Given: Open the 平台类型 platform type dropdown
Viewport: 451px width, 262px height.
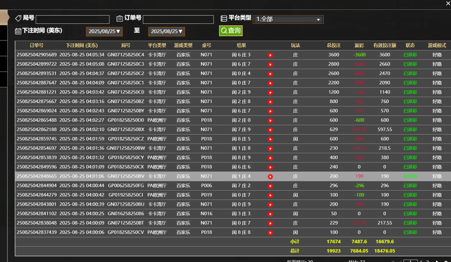Looking at the screenshot, I should pos(288,19).
